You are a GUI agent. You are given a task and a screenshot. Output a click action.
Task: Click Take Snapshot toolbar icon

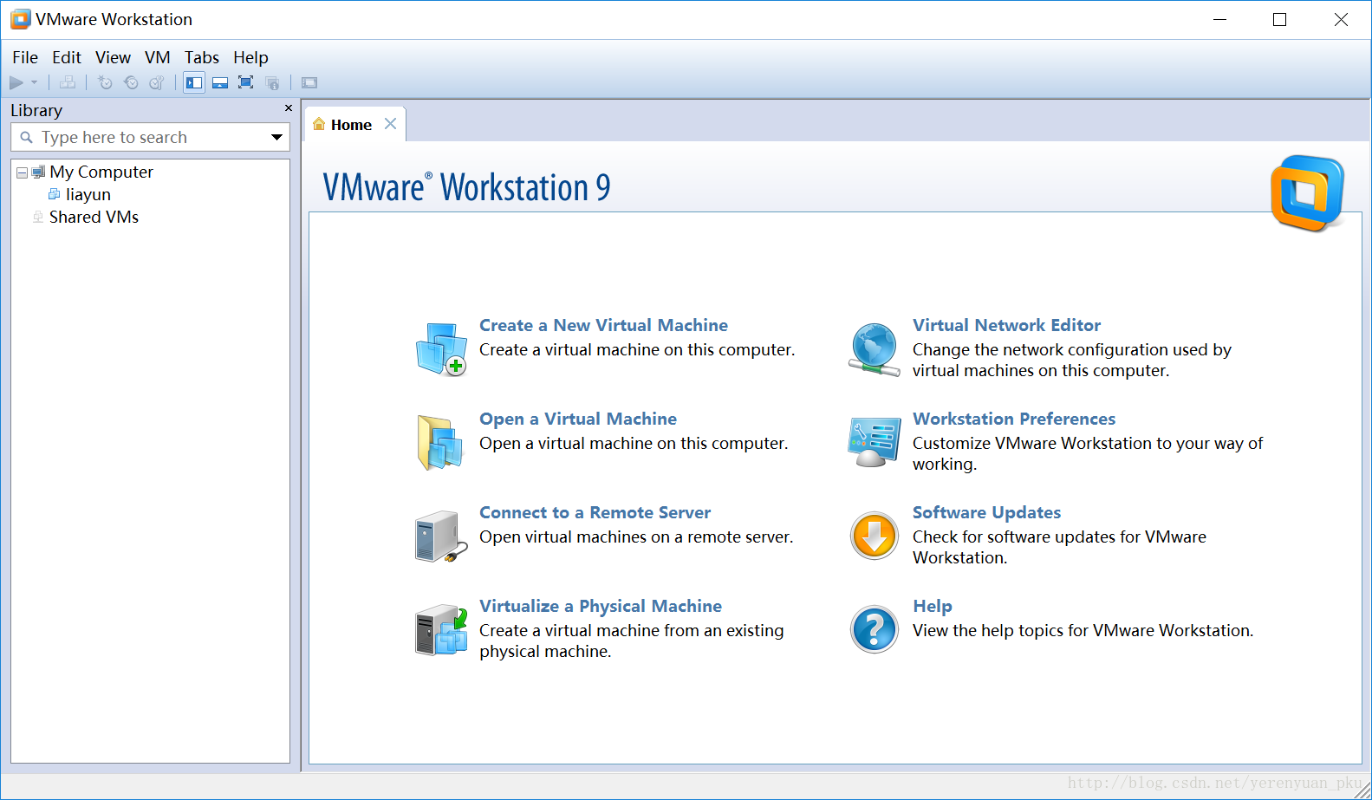[x=106, y=82]
